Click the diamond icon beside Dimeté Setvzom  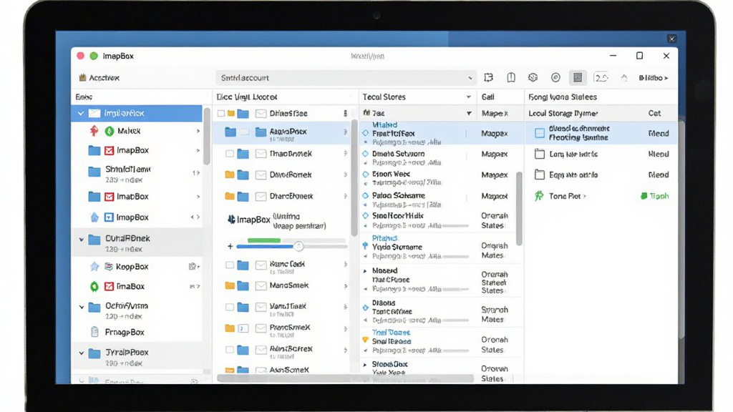[366, 154]
